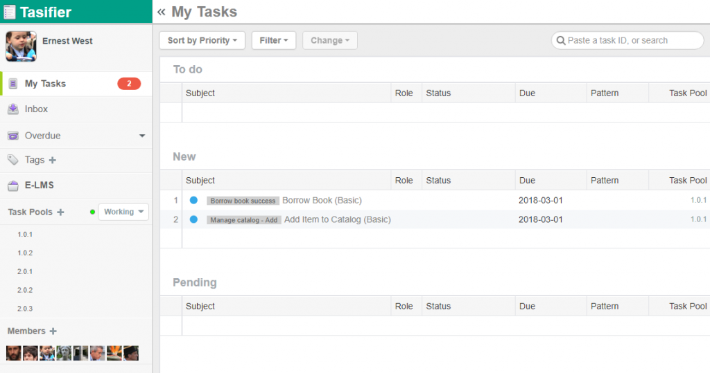The image size is (710, 373).
Task: Select task pool 1.0.2 in sidebar
Action: (x=25, y=253)
